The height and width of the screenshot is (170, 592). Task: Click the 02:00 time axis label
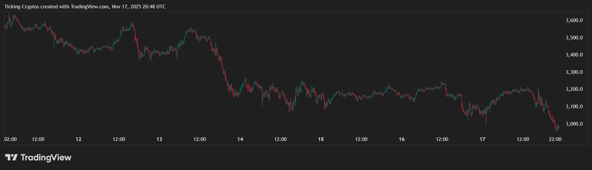(10, 139)
